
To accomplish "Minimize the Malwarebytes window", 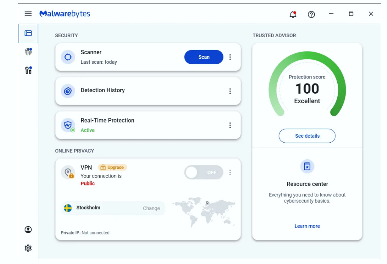I will pos(331,14).
